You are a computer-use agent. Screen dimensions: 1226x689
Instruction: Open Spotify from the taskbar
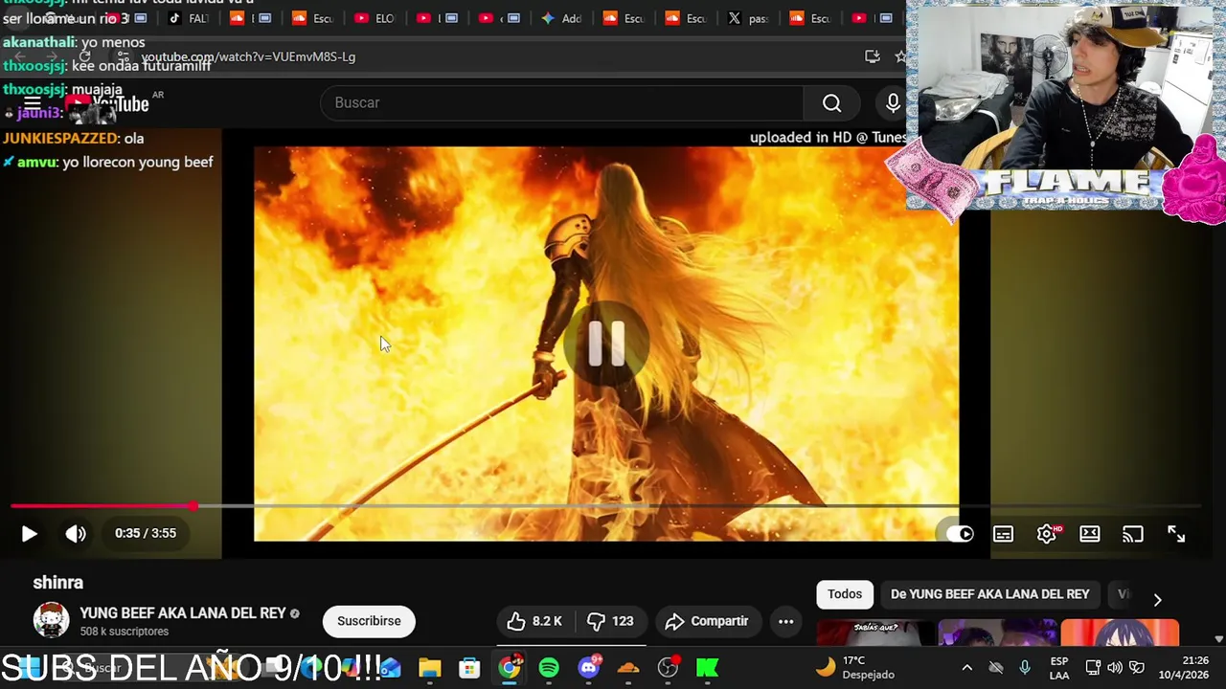point(549,668)
